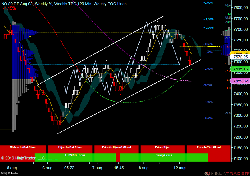The image size is (250, 176).
Task: Click the 7800,00 price axis label
Action: [x=240, y=8]
